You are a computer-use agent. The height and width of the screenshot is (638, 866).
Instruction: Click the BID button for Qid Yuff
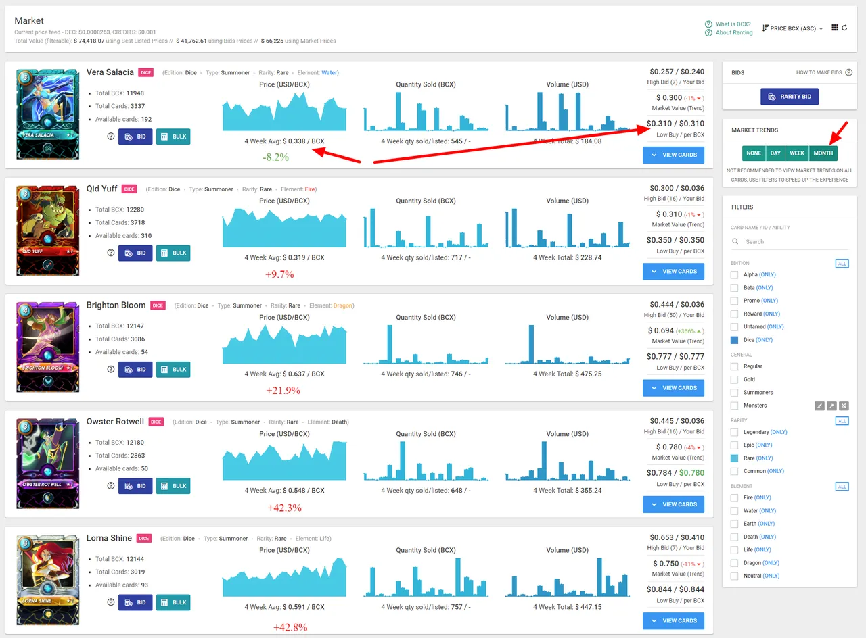point(135,253)
